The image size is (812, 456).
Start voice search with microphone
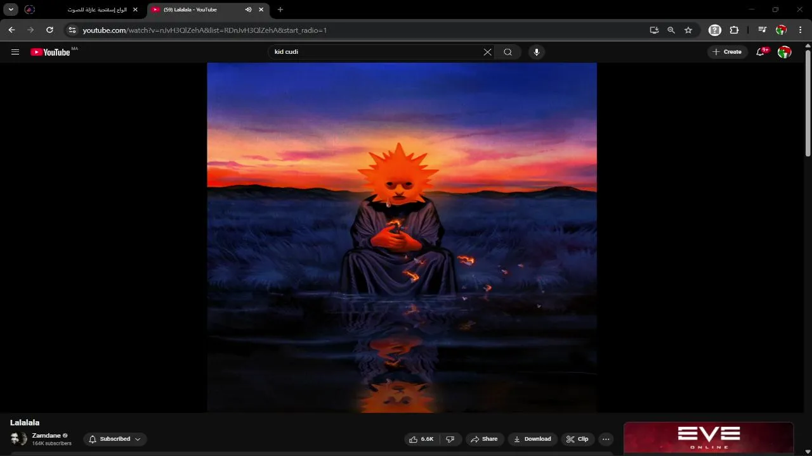click(x=537, y=52)
